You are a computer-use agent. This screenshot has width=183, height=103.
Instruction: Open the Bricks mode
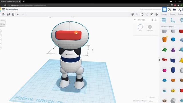(x=174, y=9)
